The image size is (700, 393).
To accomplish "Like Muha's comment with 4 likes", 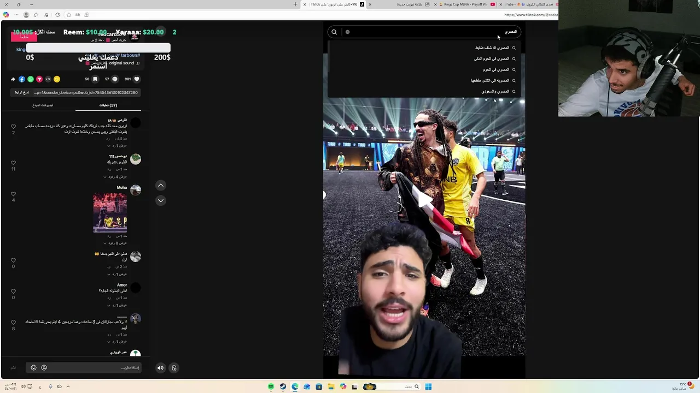I will click(x=13, y=194).
